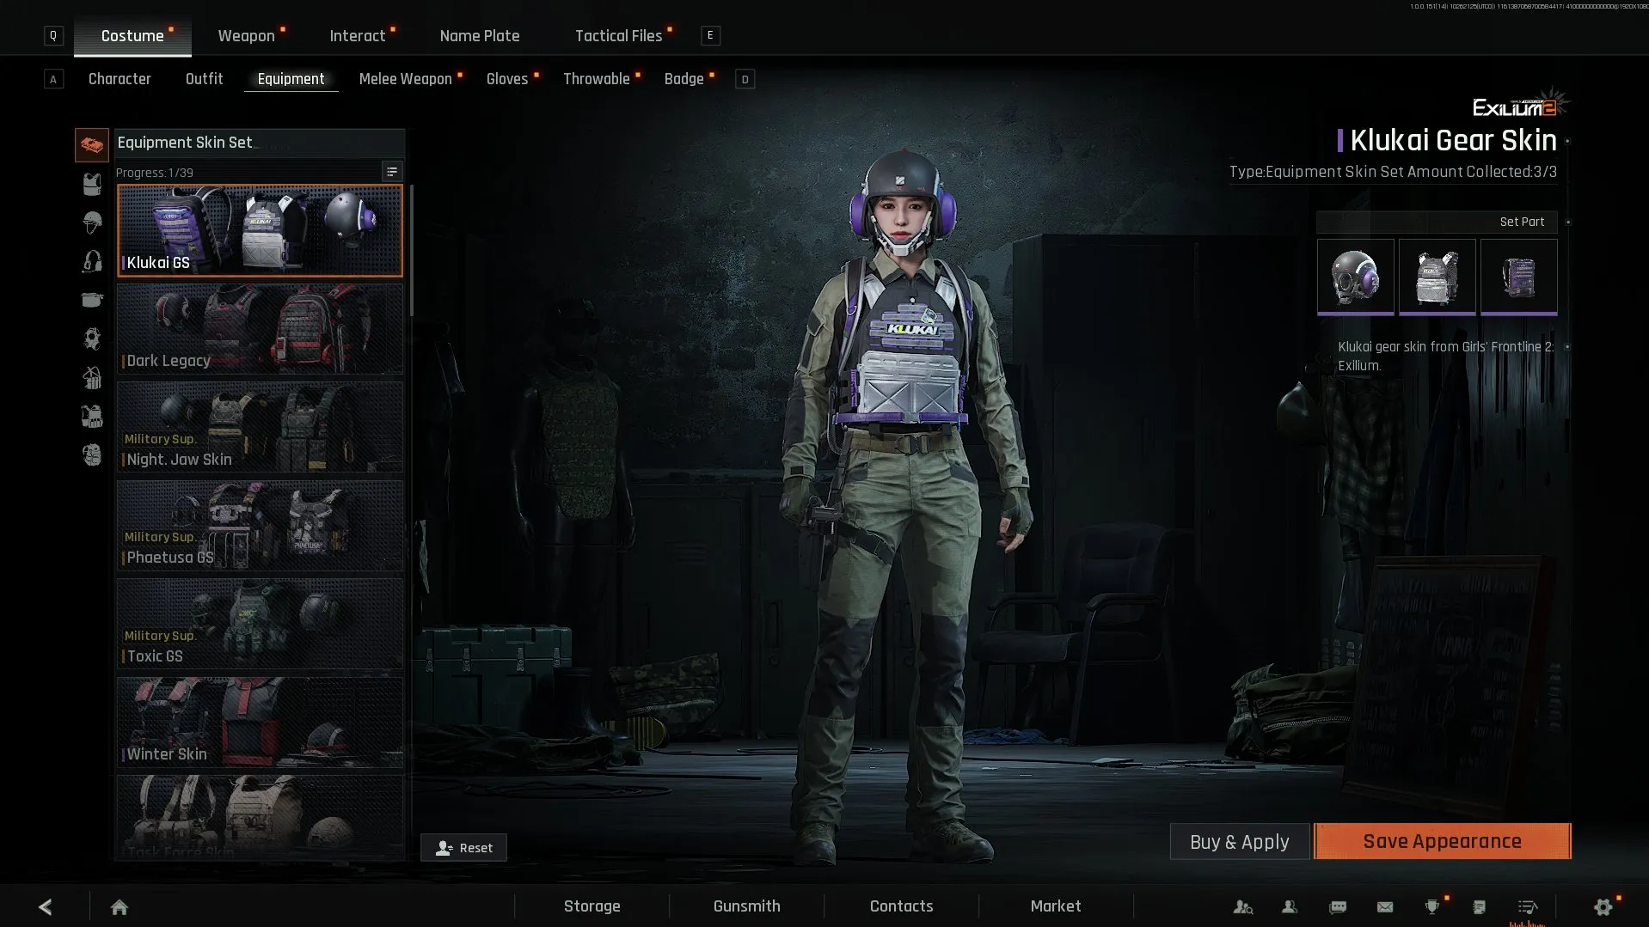Viewport: 1649px width, 927px height.
Task: Open the Tactical Files tab
Action: point(619,36)
